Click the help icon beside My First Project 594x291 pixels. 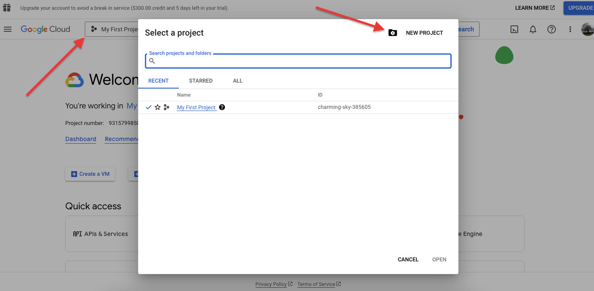[222, 107]
